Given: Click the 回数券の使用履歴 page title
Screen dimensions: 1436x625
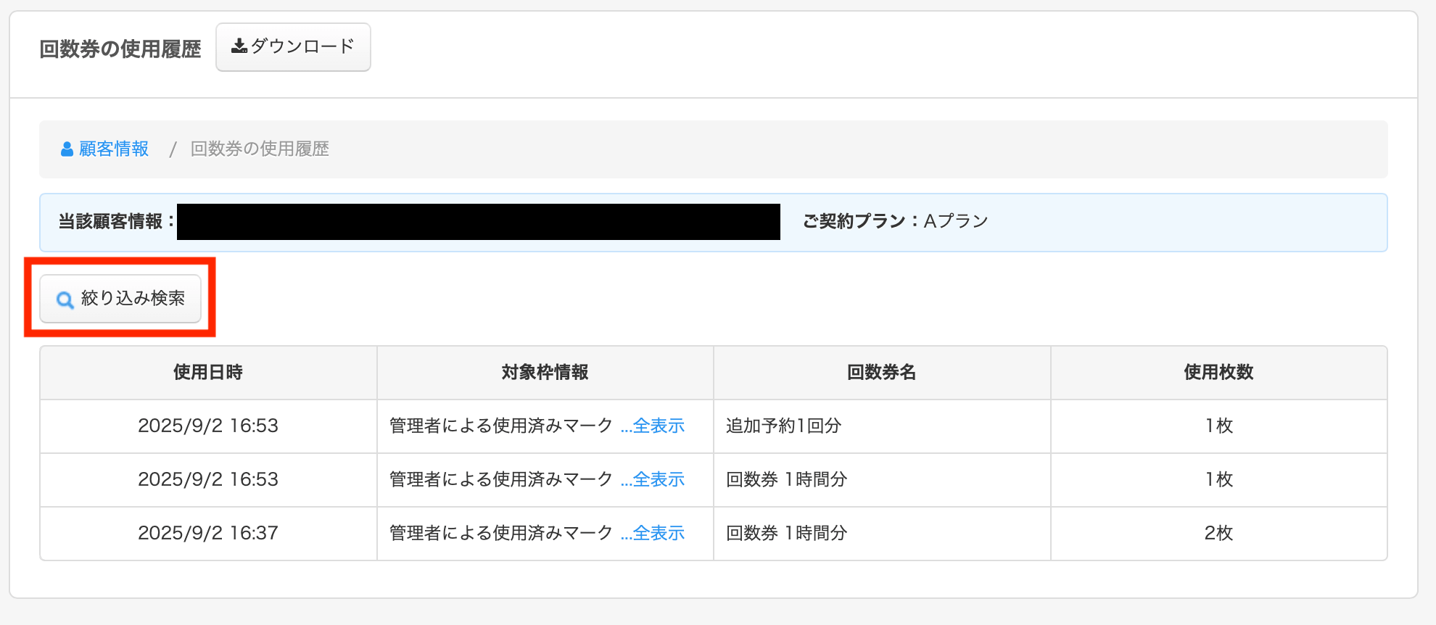Looking at the screenshot, I should point(120,49).
